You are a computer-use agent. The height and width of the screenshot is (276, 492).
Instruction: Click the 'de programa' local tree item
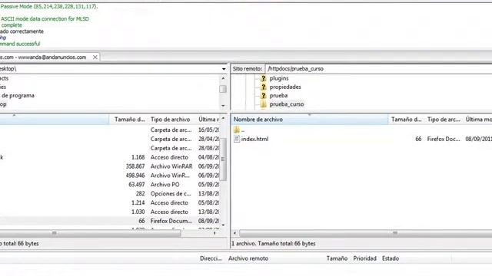pos(18,96)
